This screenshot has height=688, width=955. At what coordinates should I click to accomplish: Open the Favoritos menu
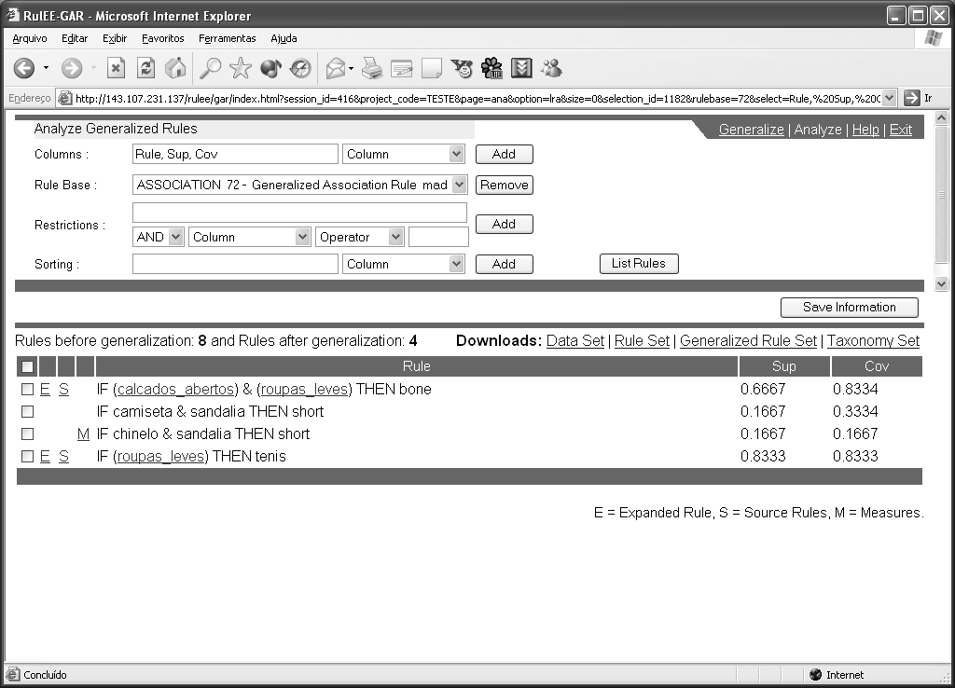click(163, 38)
